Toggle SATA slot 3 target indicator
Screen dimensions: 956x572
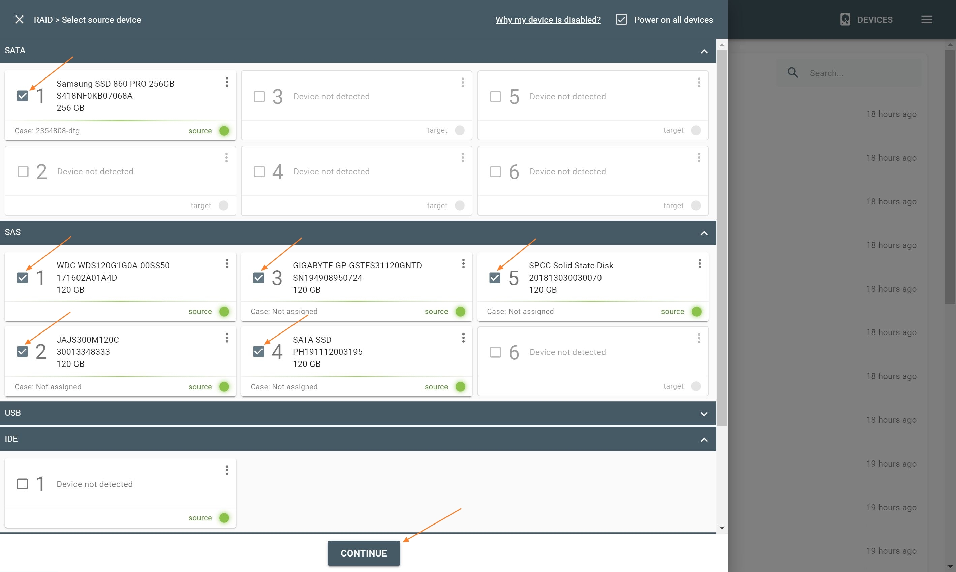460,130
